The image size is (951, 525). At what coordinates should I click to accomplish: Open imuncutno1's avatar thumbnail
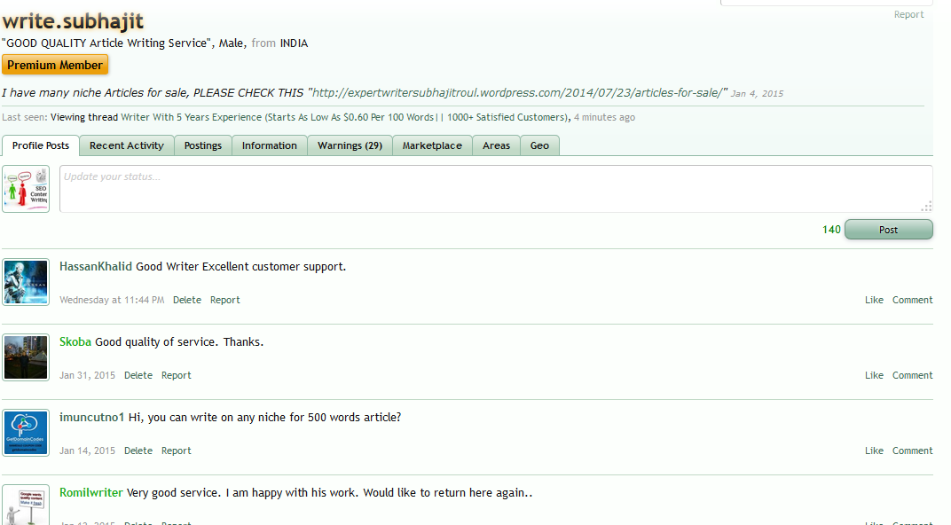pos(26,433)
